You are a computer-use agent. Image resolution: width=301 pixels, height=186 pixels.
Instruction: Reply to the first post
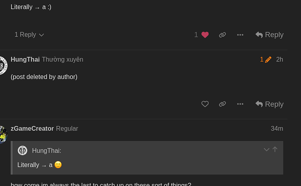point(270,35)
